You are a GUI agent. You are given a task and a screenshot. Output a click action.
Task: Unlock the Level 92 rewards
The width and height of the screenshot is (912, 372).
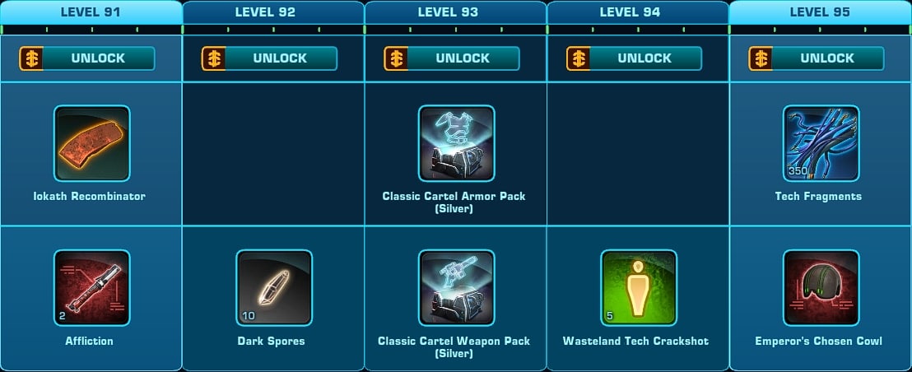269,58
